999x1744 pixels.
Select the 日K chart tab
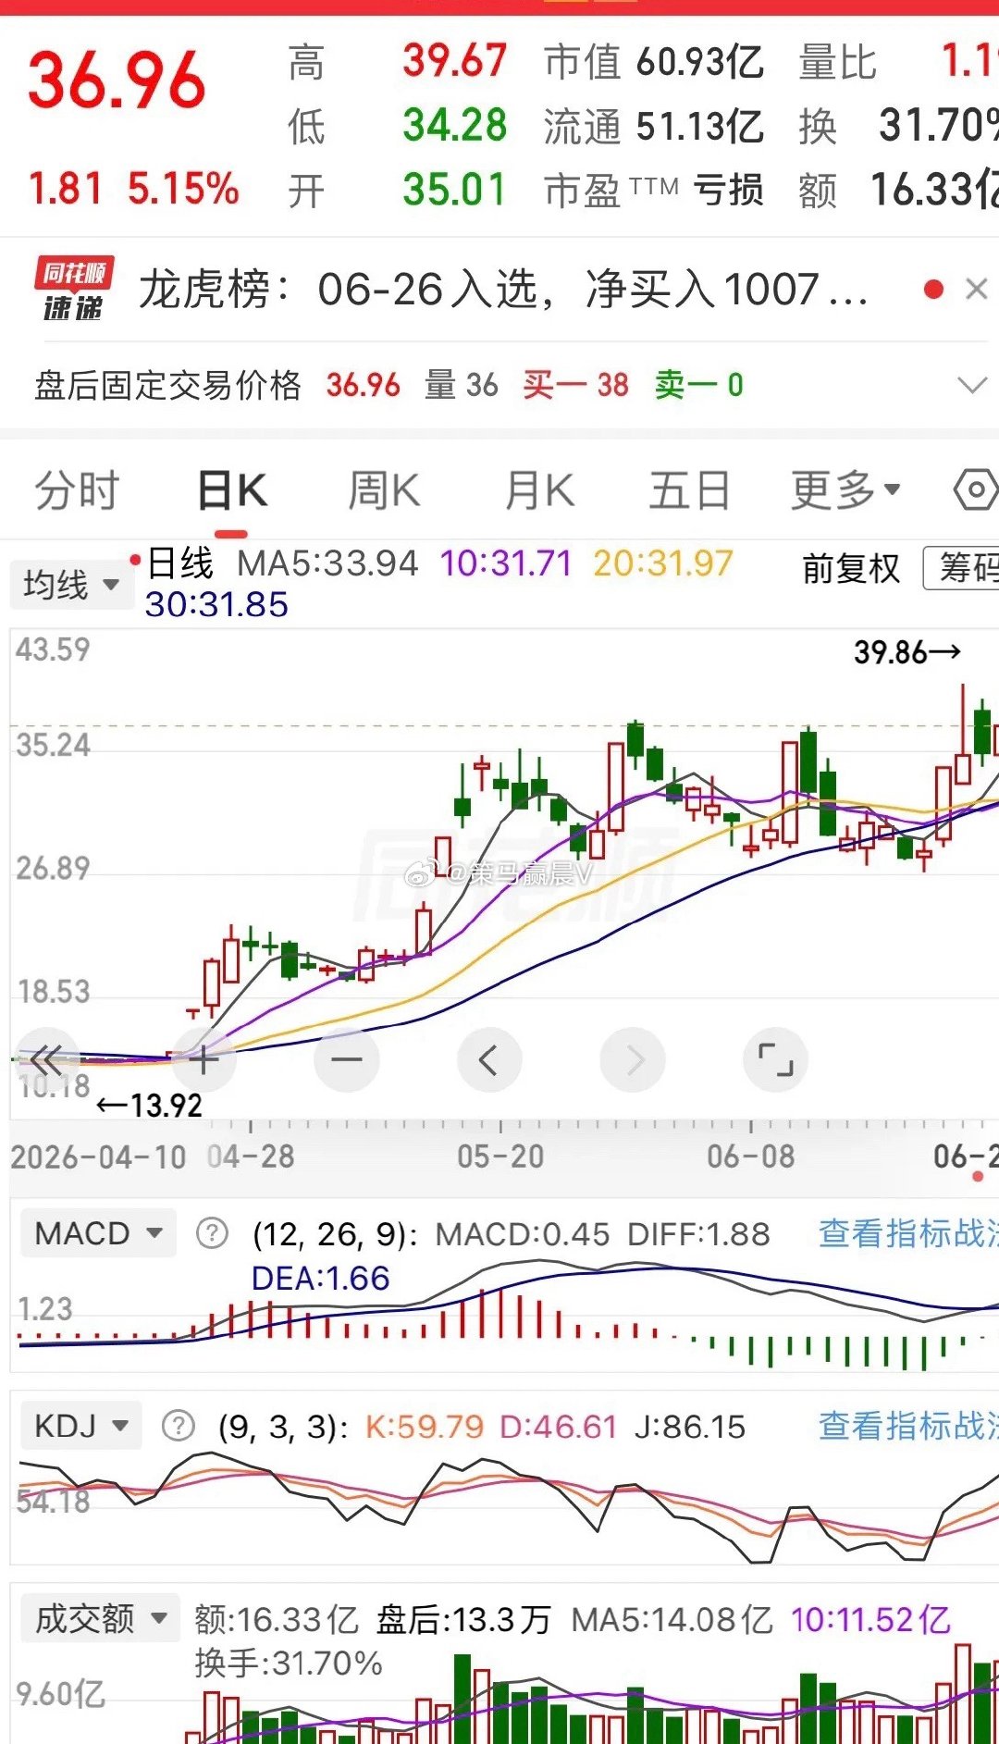coord(232,490)
